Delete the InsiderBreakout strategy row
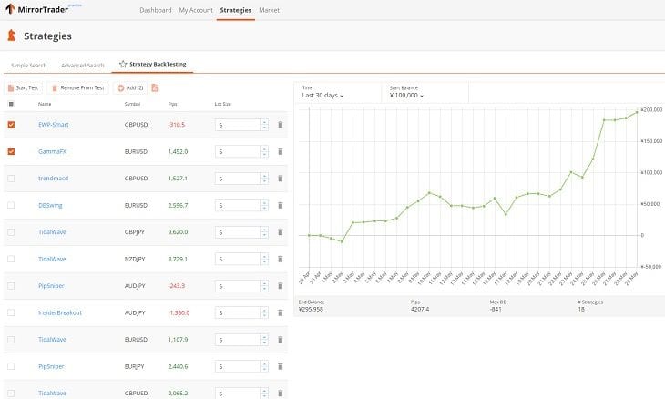 point(281,312)
